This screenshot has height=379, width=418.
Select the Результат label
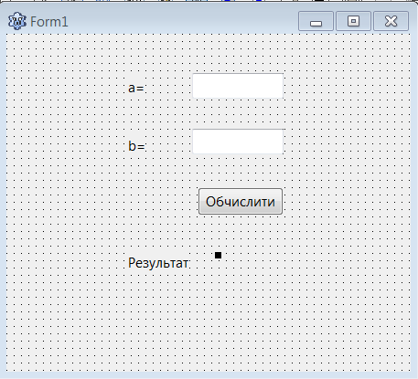[x=158, y=263]
